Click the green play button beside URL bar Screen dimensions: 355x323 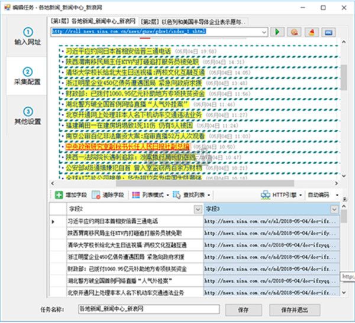click(x=279, y=31)
